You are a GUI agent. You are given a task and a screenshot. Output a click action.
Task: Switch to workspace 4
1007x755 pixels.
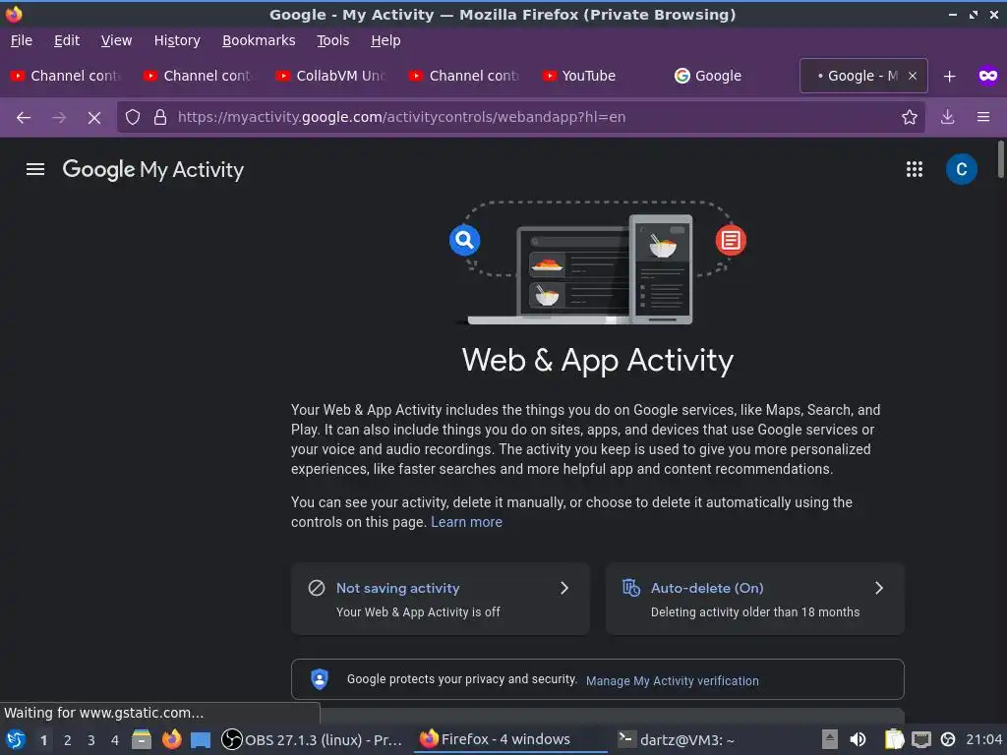point(115,740)
